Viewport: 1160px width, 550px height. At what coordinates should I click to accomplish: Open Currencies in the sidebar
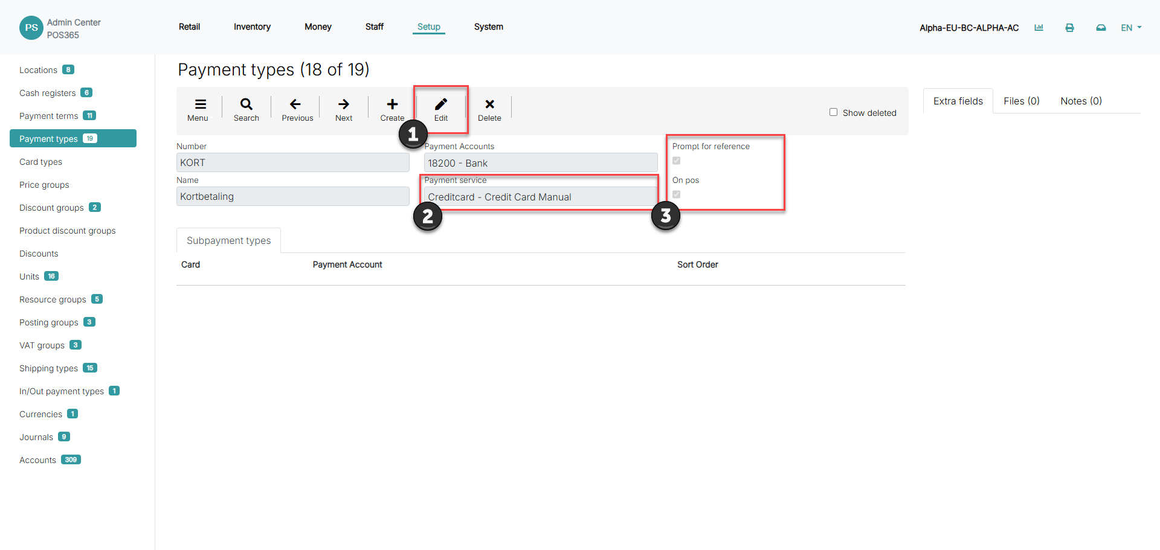pos(40,414)
